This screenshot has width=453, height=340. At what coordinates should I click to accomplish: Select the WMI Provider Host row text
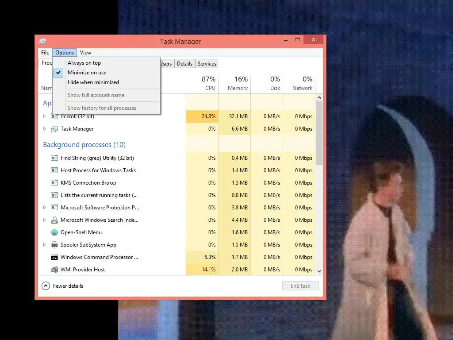point(83,270)
